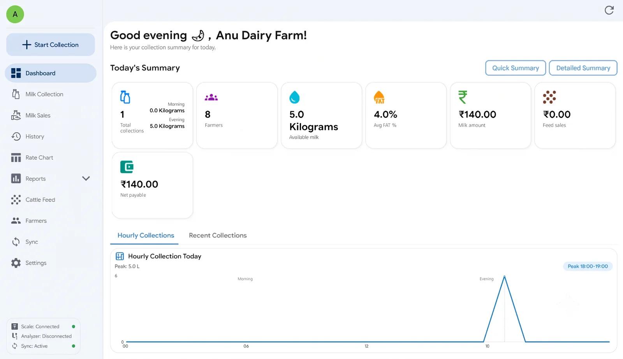623x359 pixels.
Task: Click the orange FAT icon card
Action: point(379,97)
